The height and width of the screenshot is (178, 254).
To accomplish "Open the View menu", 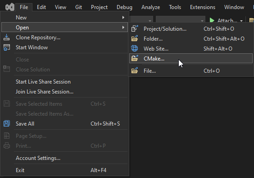I will (60, 7).
